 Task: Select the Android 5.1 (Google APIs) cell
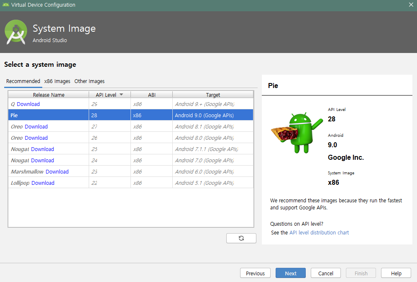(x=213, y=183)
